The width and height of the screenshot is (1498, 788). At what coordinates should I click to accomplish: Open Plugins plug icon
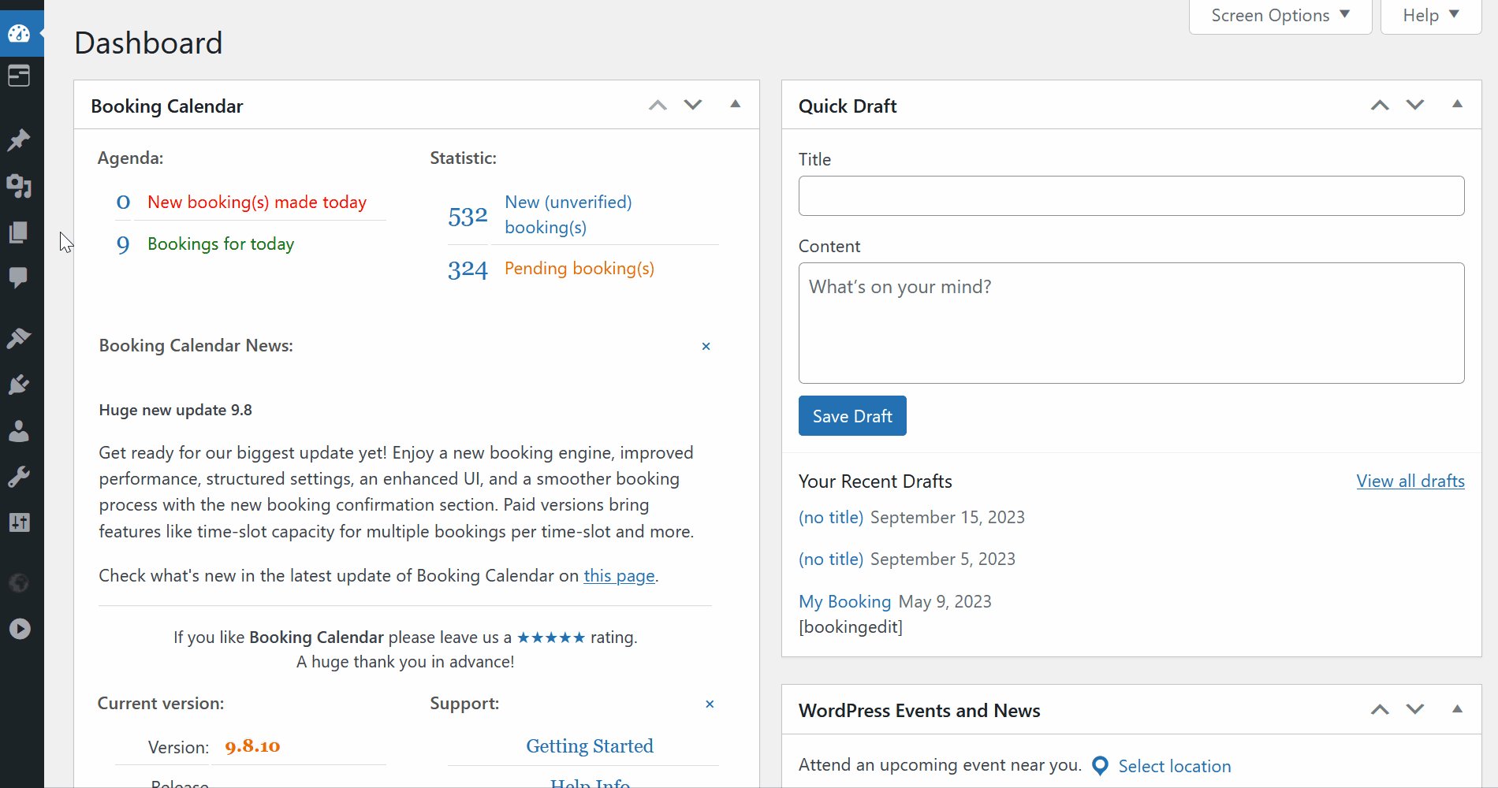click(19, 385)
